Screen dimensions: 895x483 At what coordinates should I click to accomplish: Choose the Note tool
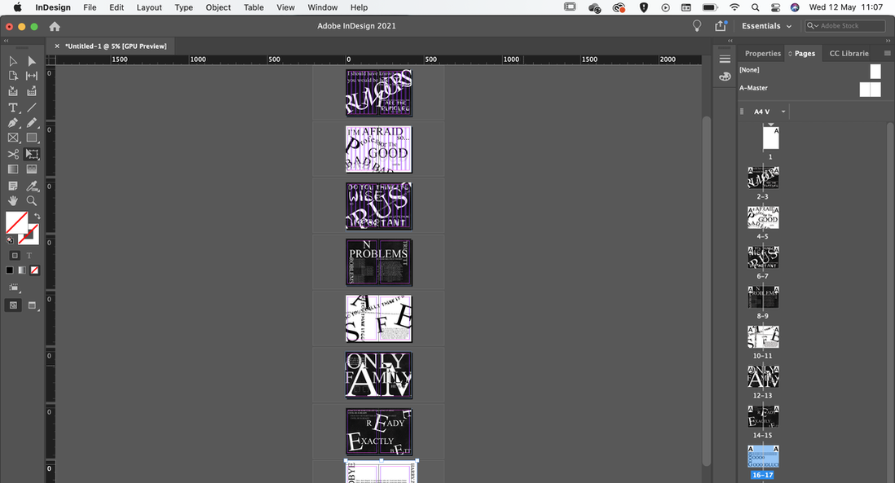[13, 186]
